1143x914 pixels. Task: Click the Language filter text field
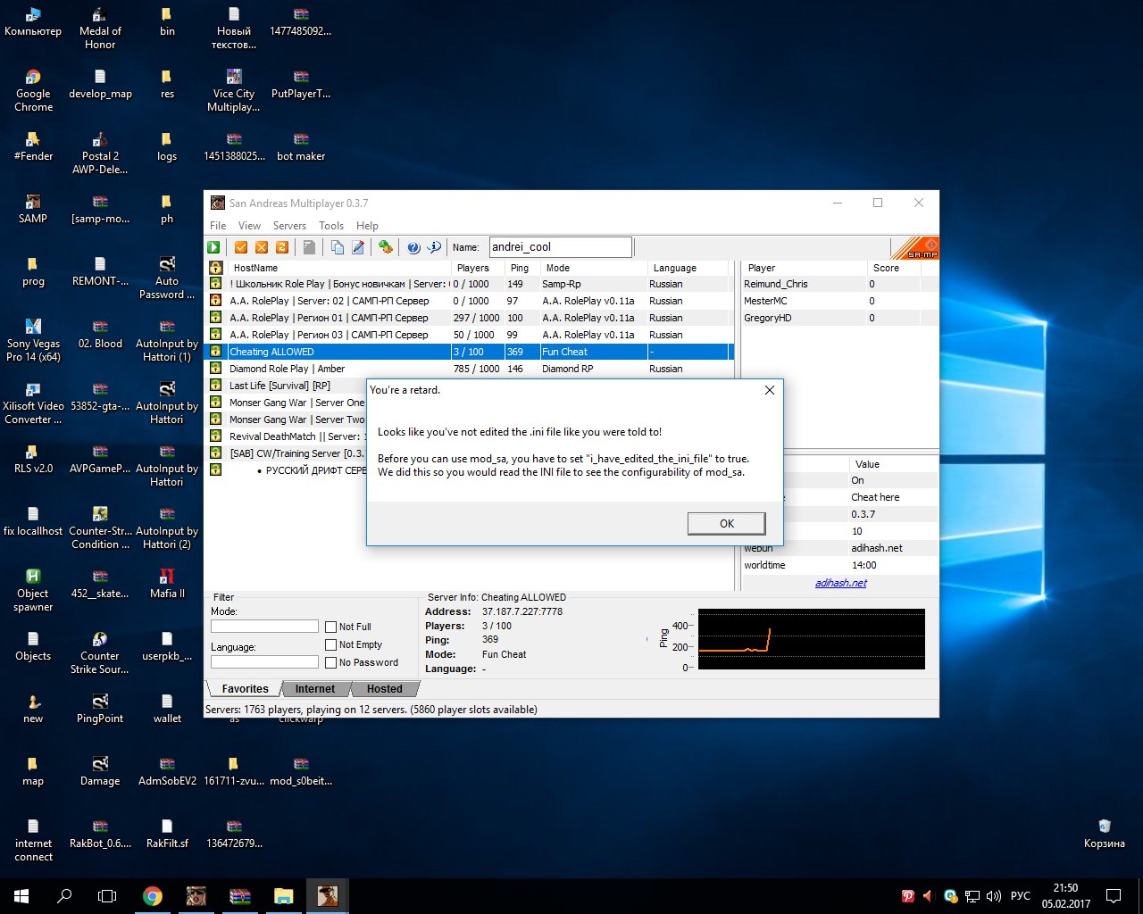click(x=264, y=662)
